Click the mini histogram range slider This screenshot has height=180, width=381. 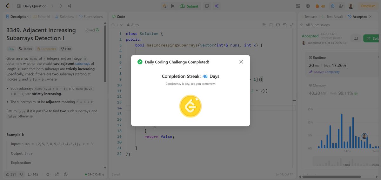[346, 161]
